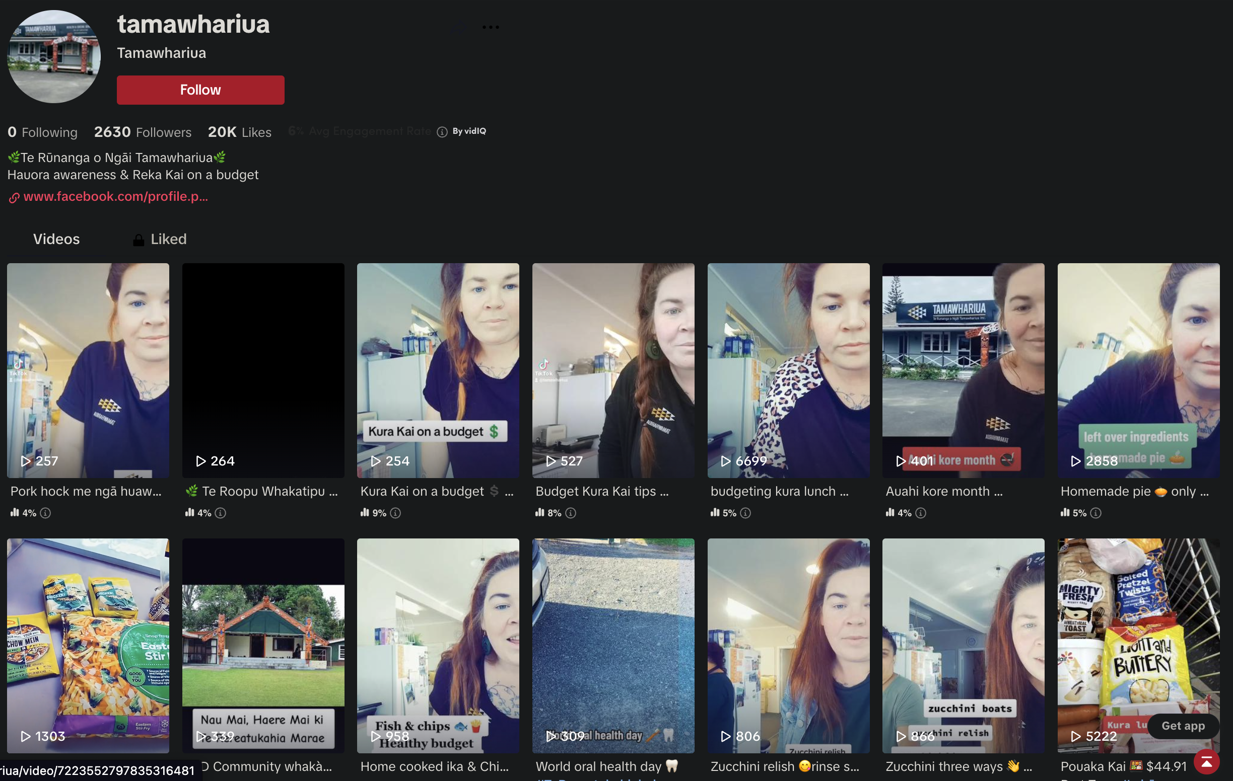Open the 2630 Followers list
The width and height of the screenshot is (1233, 781).
[143, 132]
